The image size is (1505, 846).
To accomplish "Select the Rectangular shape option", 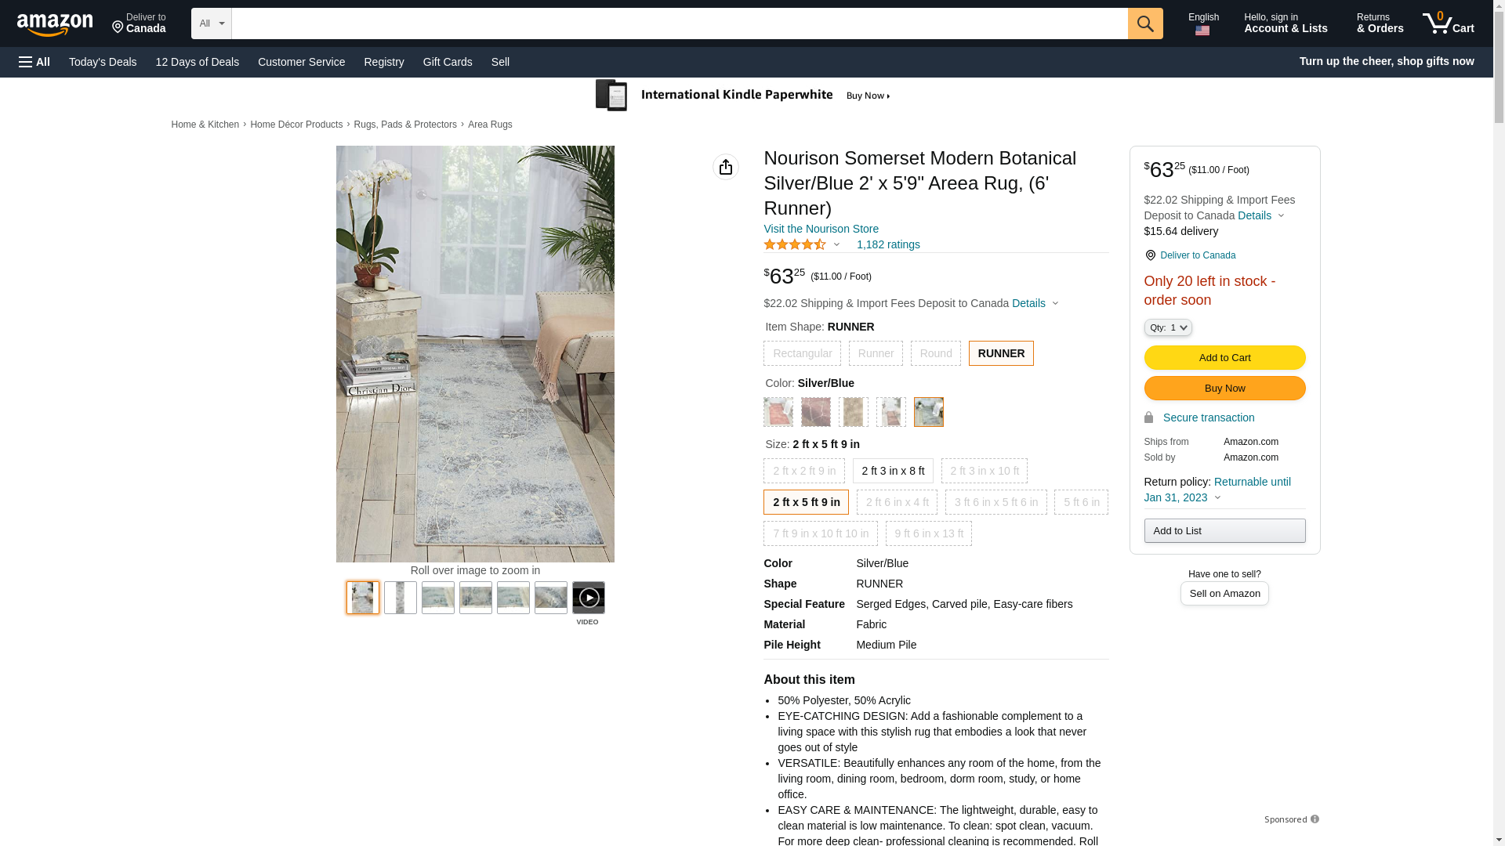I will click(x=802, y=353).
